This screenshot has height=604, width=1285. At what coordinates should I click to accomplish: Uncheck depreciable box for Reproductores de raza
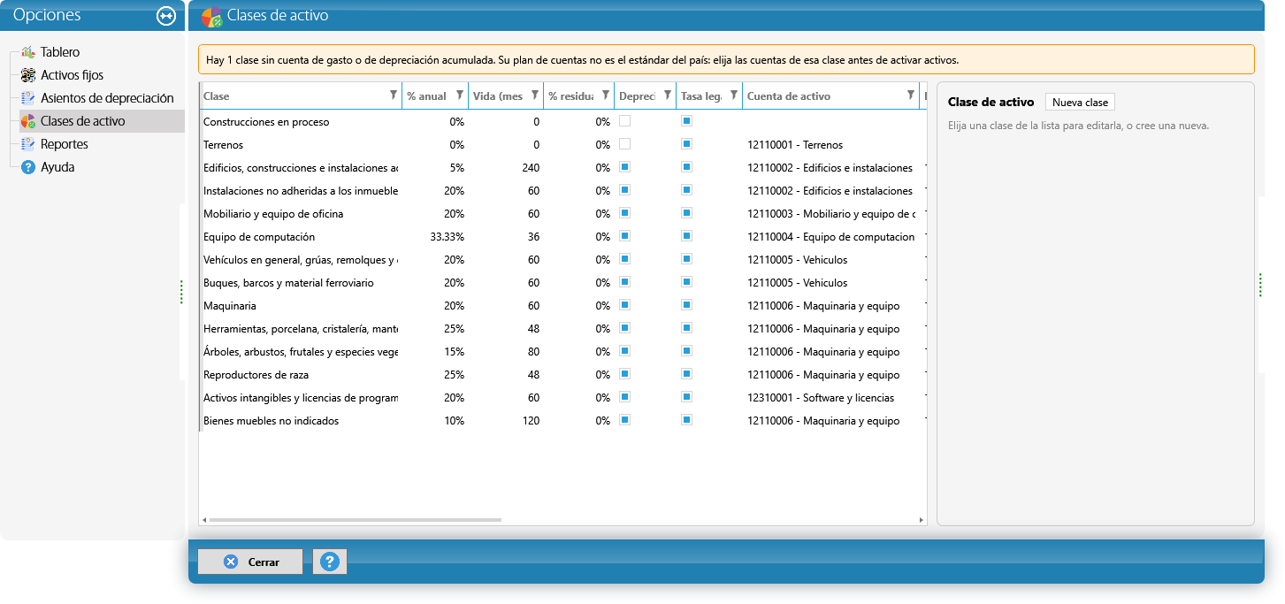pyautogui.click(x=625, y=373)
